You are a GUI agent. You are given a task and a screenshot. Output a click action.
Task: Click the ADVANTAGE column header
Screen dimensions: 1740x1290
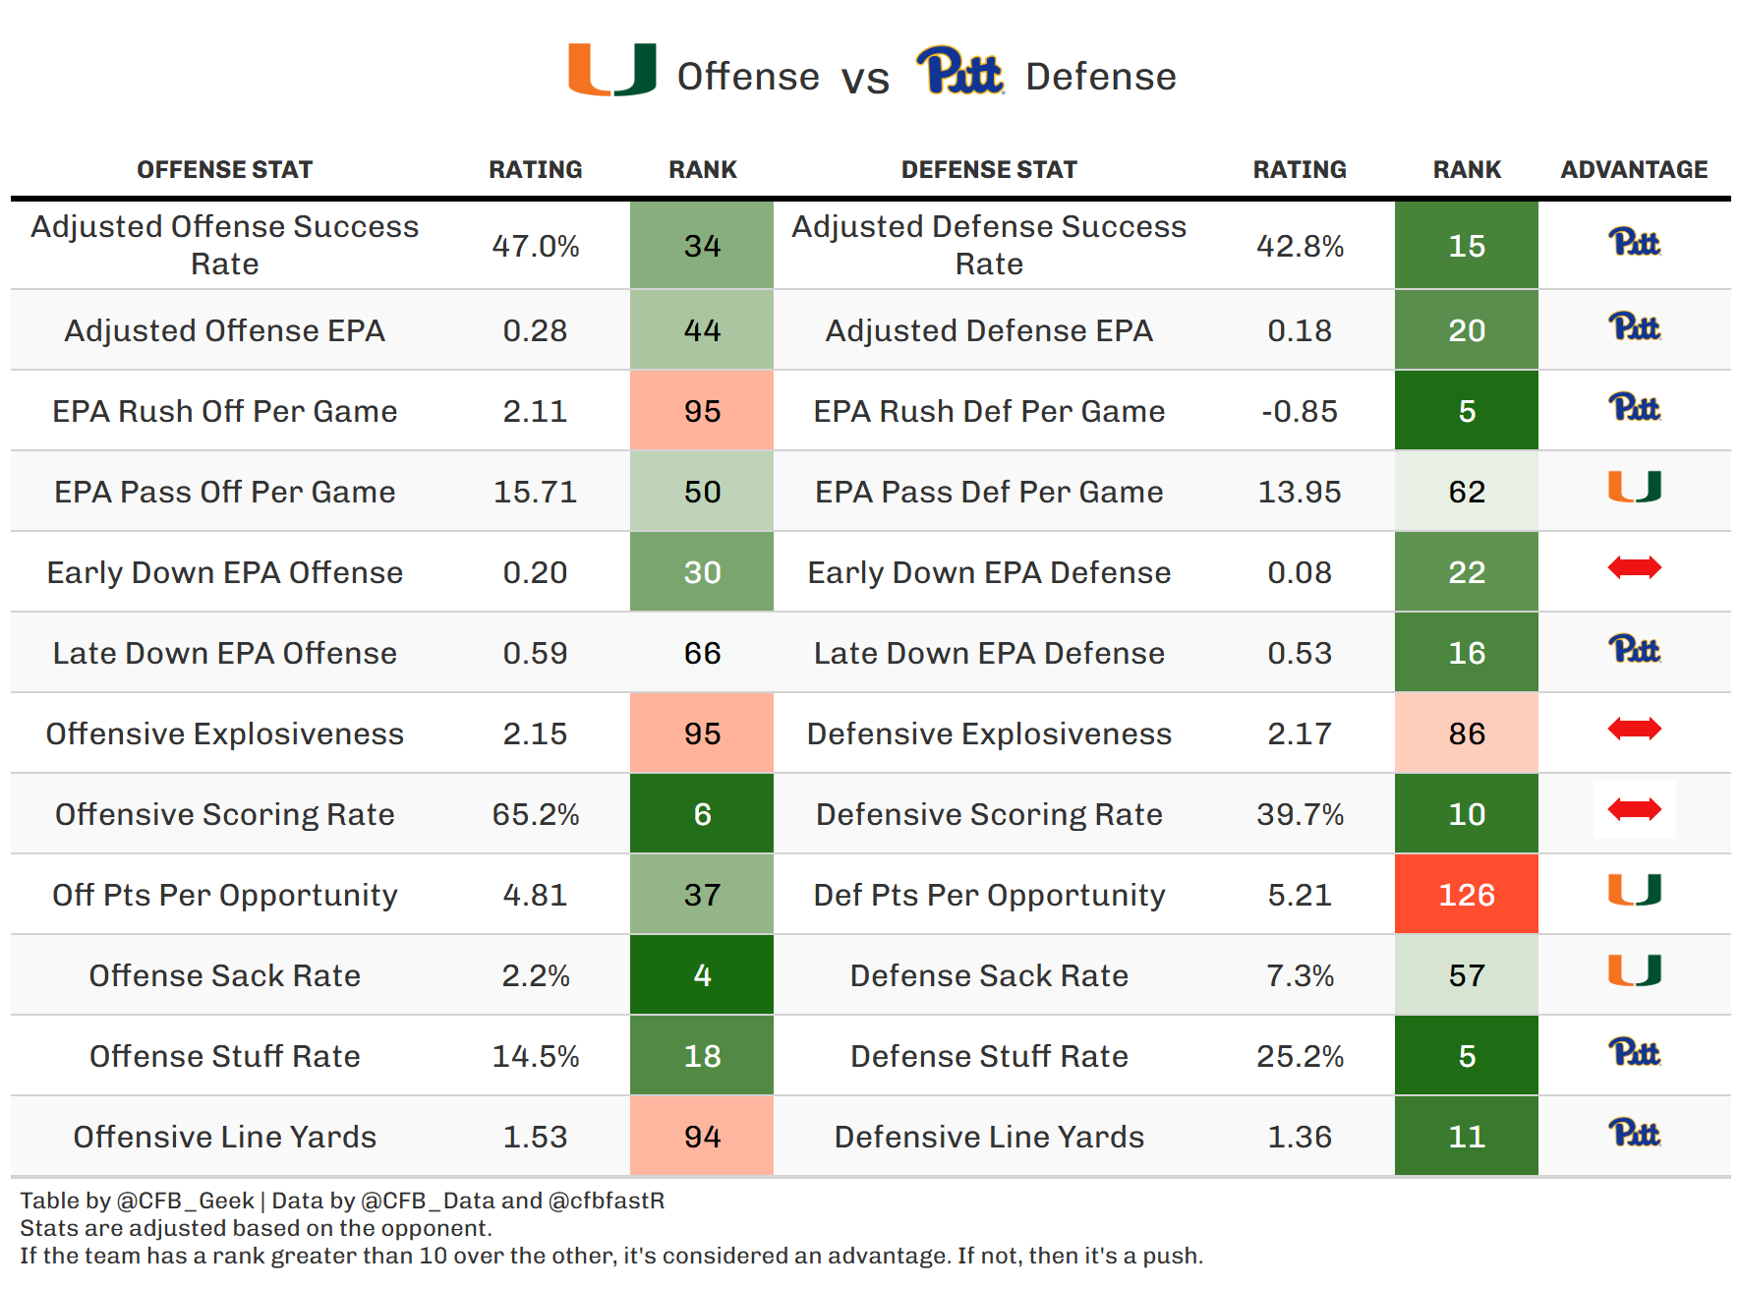coord(1634,170)
